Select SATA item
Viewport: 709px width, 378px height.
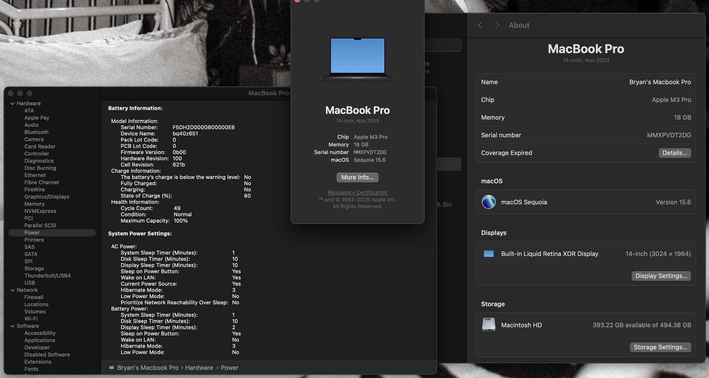(x=31, y=254)
